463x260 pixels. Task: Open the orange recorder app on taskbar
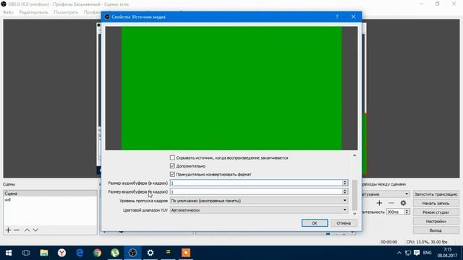[x=186, y=253]
